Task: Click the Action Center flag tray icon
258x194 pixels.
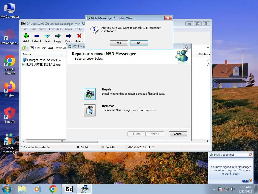Action: tap(220, 189)
